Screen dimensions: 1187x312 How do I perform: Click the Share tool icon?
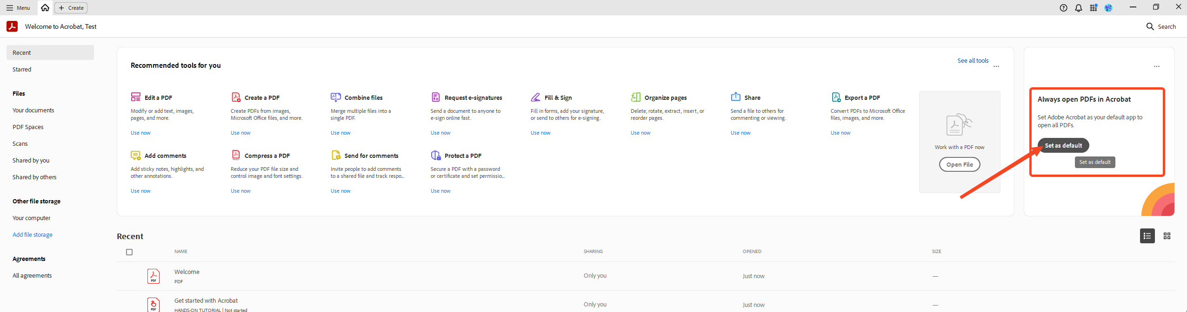736,97
